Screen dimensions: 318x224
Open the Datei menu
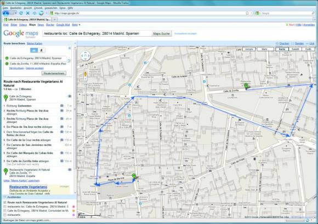5,8
